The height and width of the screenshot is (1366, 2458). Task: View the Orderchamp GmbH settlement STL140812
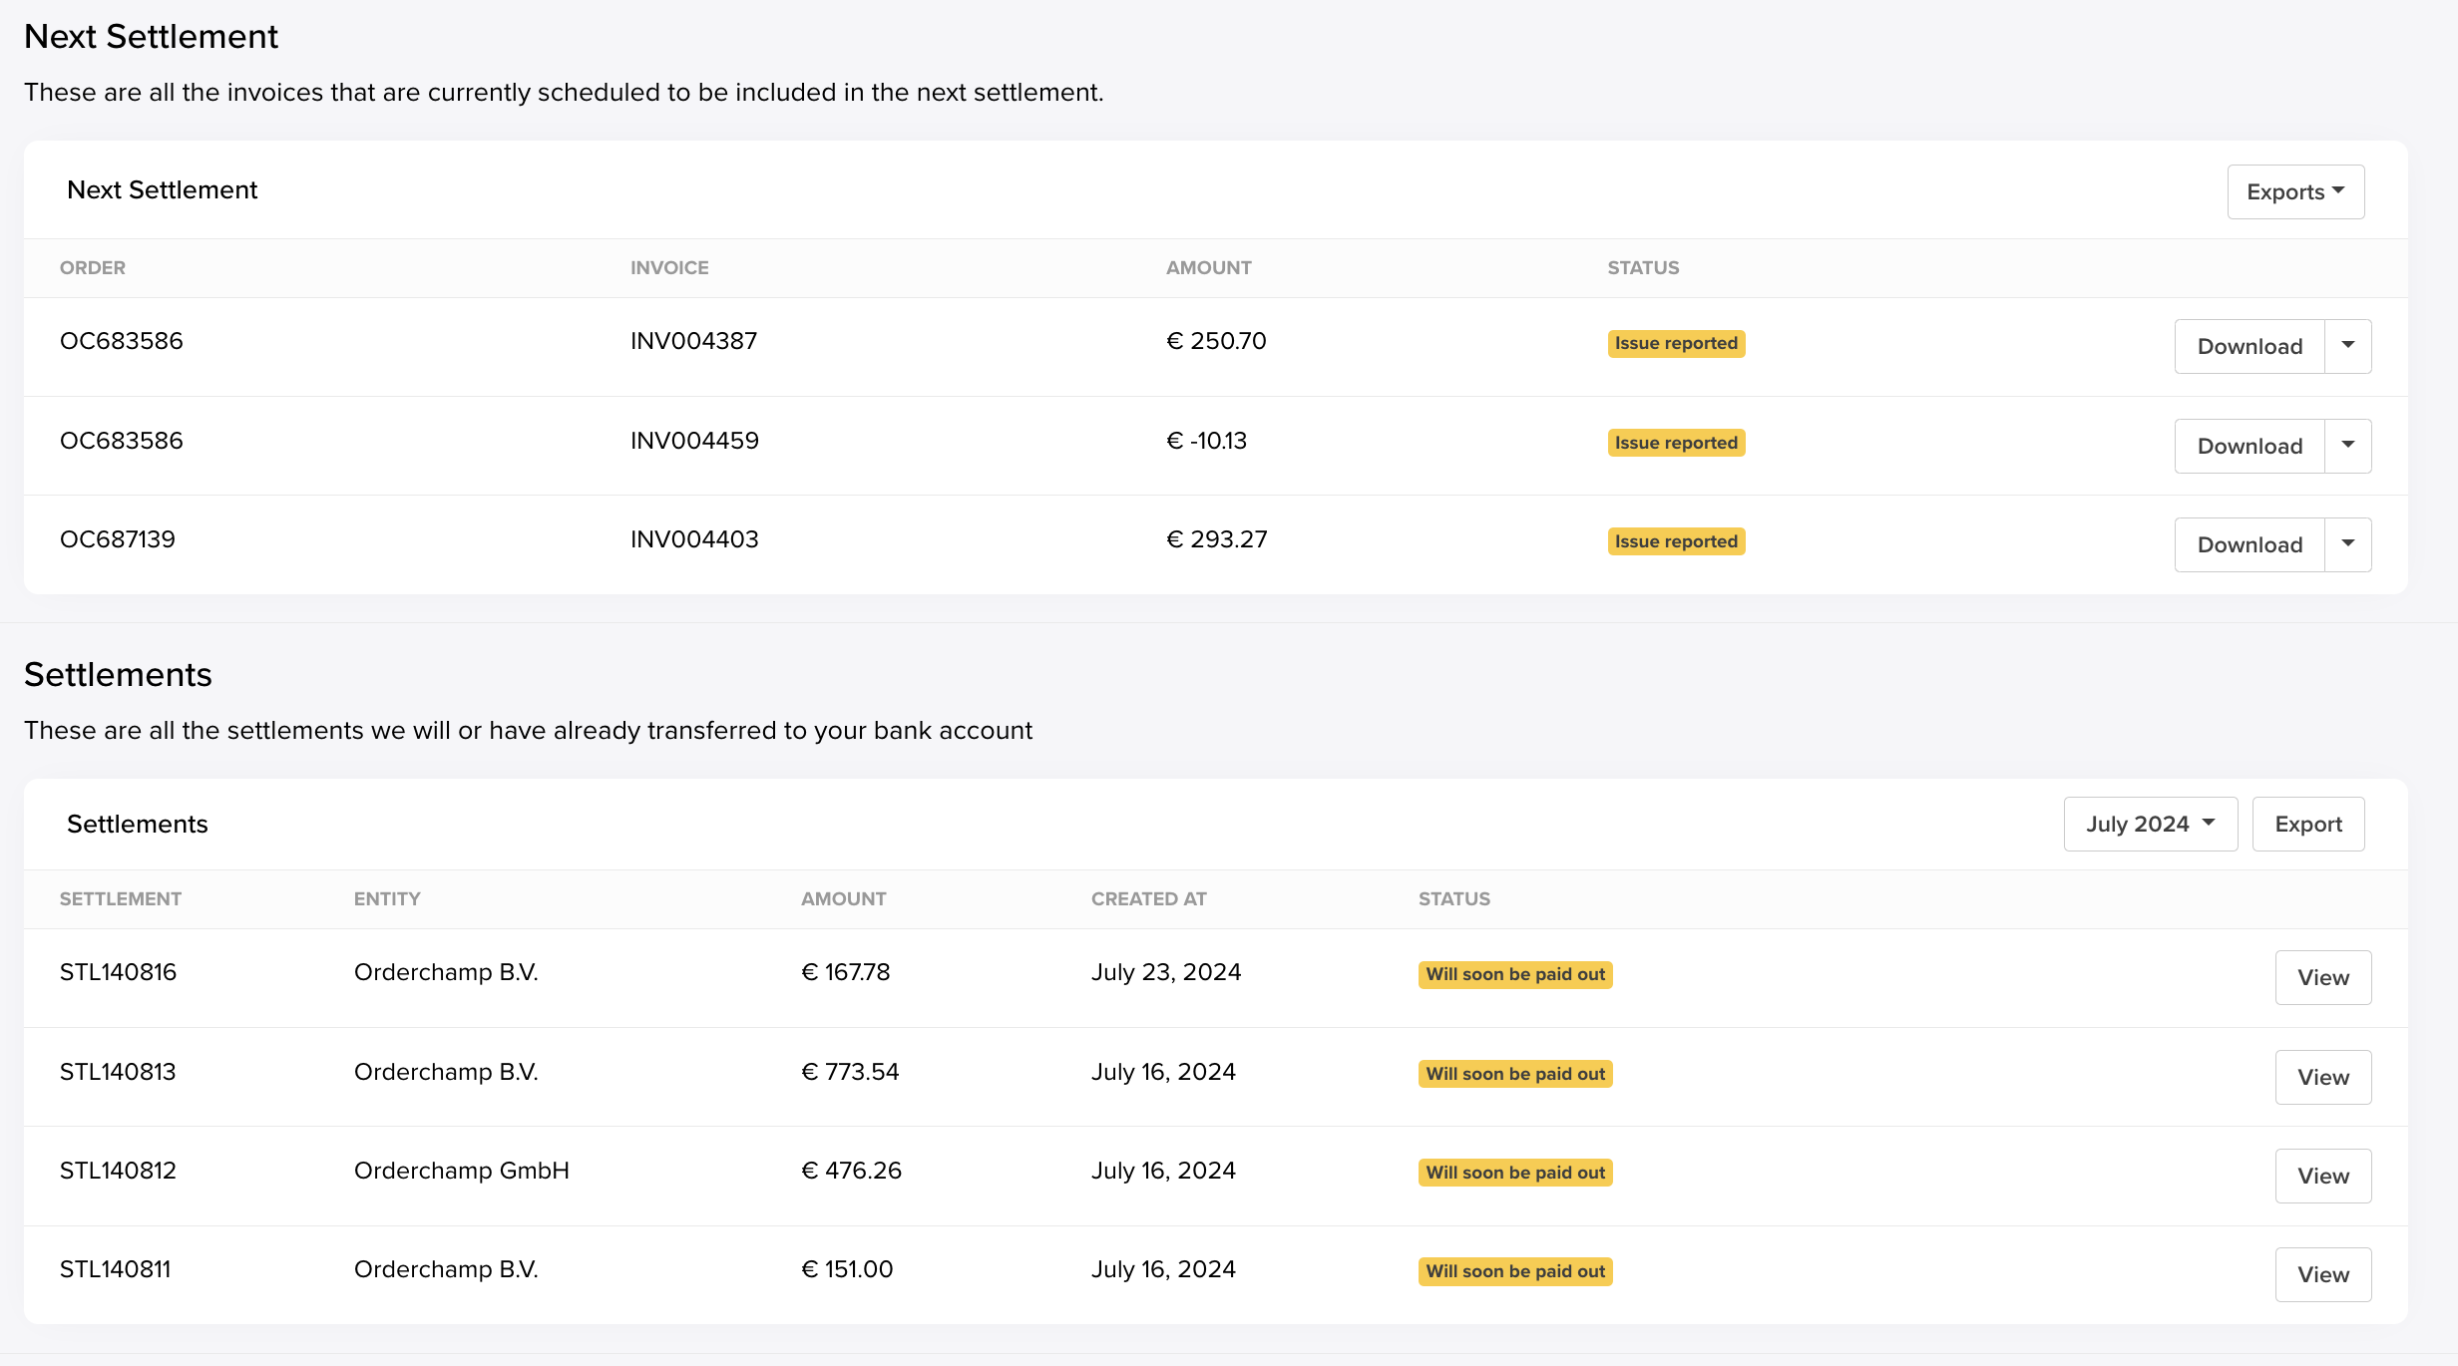(2322, 1176)
